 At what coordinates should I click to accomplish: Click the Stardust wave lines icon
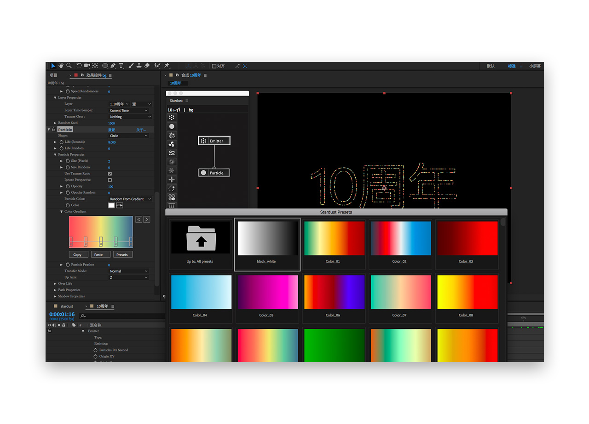[172, 153]
